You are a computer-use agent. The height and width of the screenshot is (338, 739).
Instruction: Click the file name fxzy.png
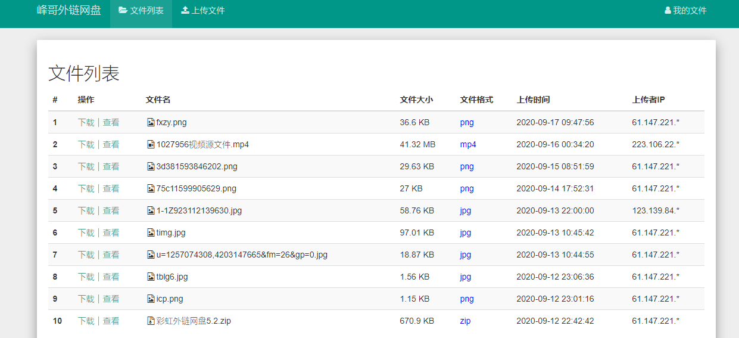click(x=172, y=122)
